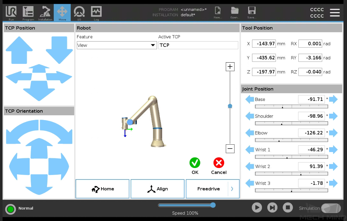Expand Freedrive options chevron

[232, 189]
